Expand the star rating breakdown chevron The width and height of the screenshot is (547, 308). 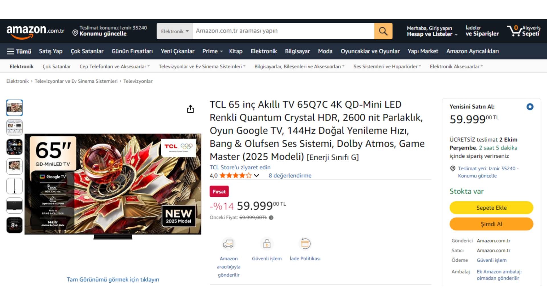(x=256, y=176)
